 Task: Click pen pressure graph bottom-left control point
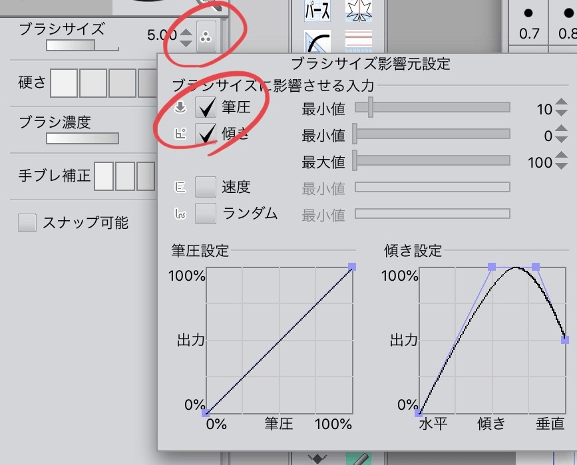[x=206, y=413]
